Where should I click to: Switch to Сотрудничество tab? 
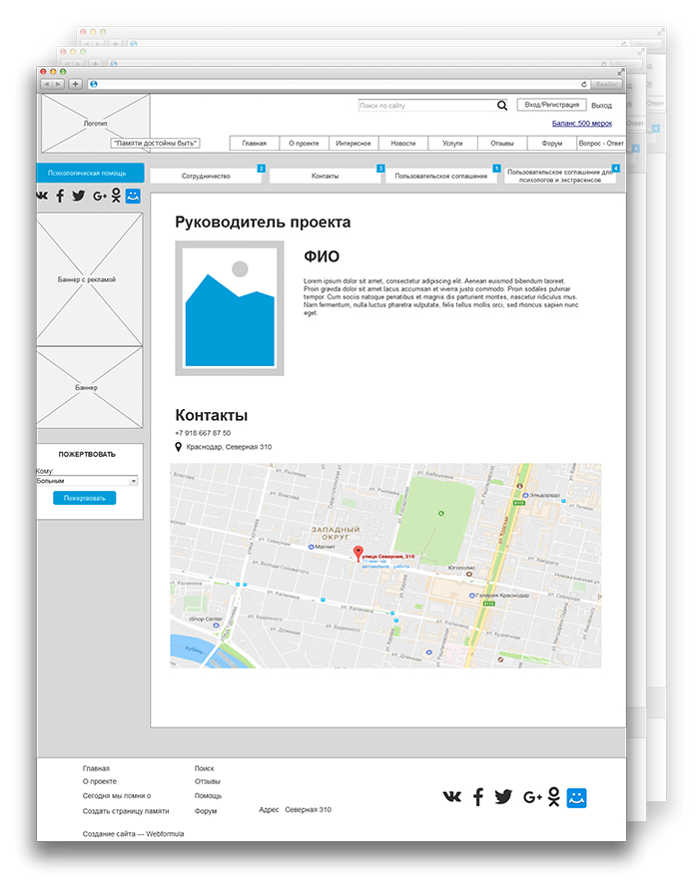click(x=206, y=176)
